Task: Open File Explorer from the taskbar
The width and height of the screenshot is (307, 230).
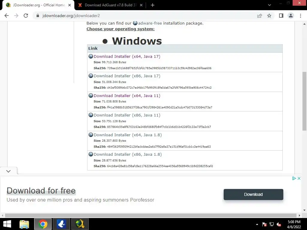Action: pyautogui.click(x=24, y=224)
